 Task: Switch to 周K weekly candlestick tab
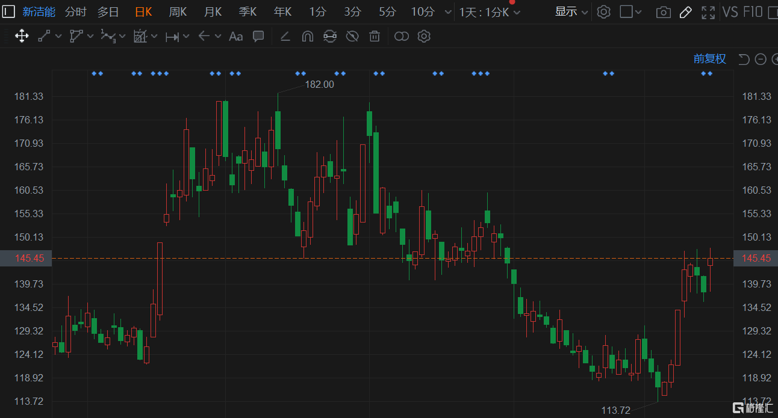[178, 11]
